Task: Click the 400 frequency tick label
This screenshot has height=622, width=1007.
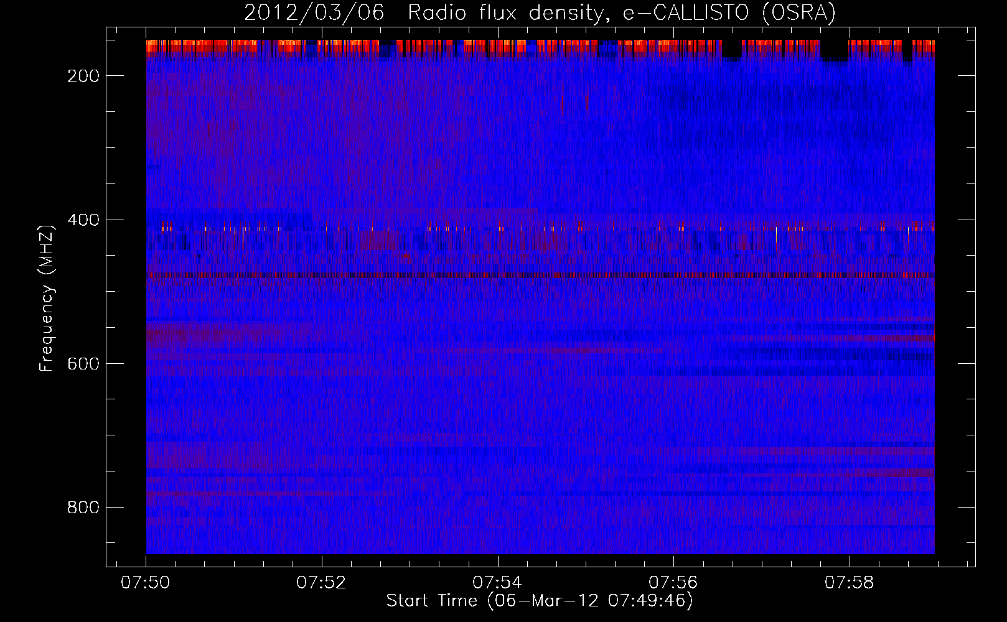Action: click(83, 220)
